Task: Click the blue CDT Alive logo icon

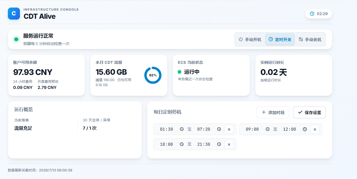Action: [14, 13]
